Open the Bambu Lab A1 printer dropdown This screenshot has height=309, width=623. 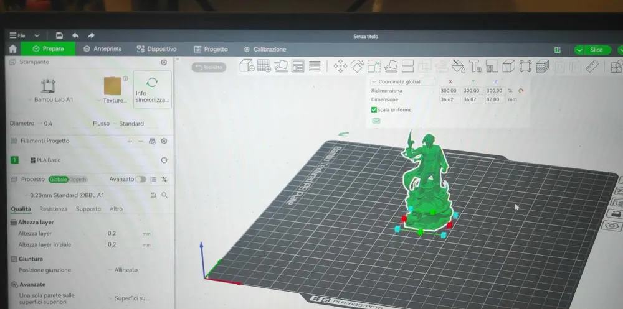coord(50,99)
